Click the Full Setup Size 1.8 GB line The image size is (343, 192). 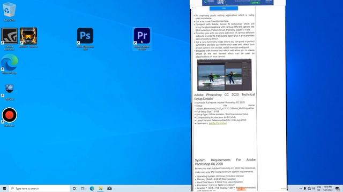pos(207,111)
